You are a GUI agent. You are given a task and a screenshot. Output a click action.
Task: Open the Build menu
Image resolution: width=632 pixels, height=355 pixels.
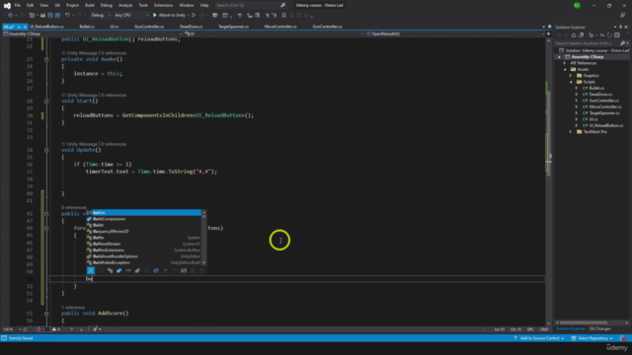[90, 5]
